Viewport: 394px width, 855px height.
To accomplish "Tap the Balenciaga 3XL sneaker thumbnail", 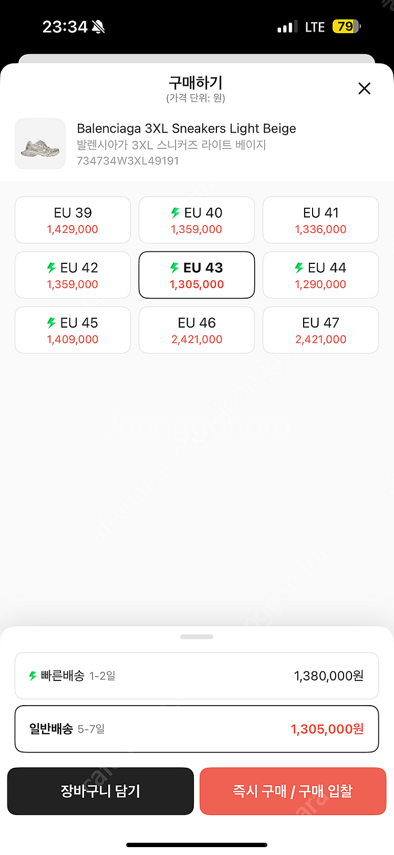I will (40, 144).
